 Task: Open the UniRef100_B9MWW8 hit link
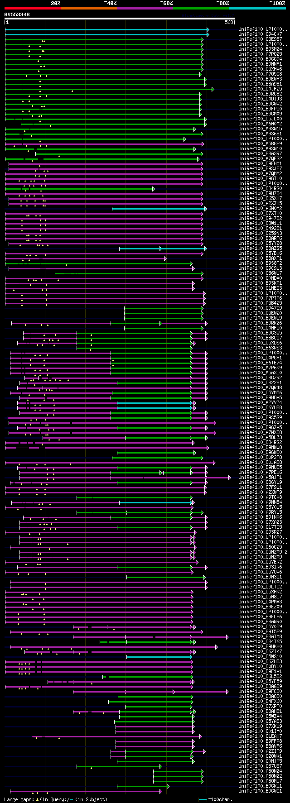point(260,448)
